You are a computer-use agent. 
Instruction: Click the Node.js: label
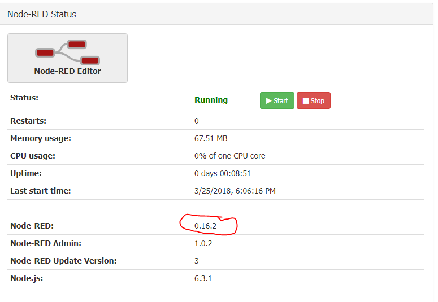coord(27,278)
